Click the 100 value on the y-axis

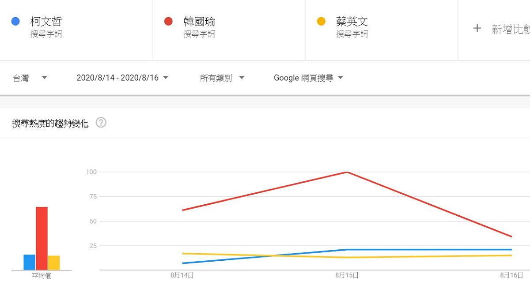(91, 172)
